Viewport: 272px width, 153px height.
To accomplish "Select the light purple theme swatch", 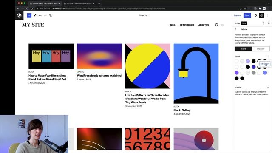I will coord(248,61).
